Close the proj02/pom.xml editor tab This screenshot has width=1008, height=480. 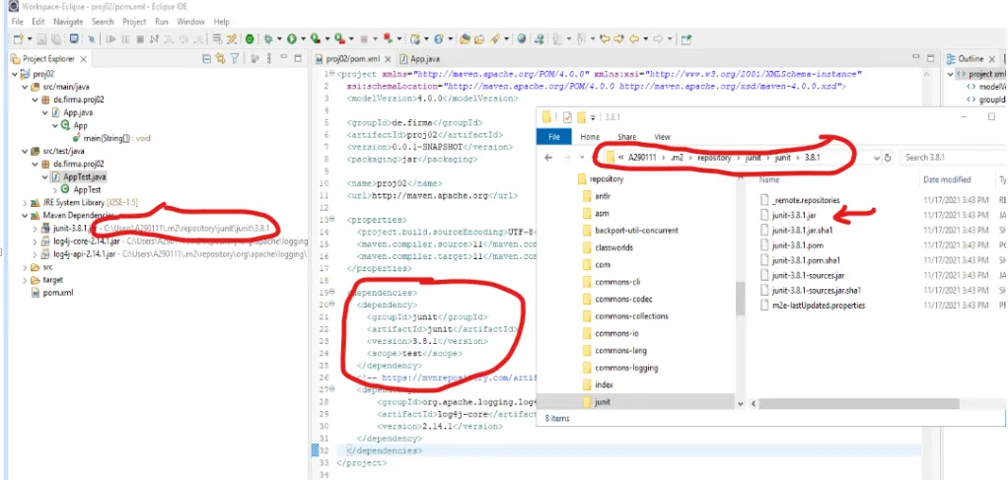click(386, 59)
